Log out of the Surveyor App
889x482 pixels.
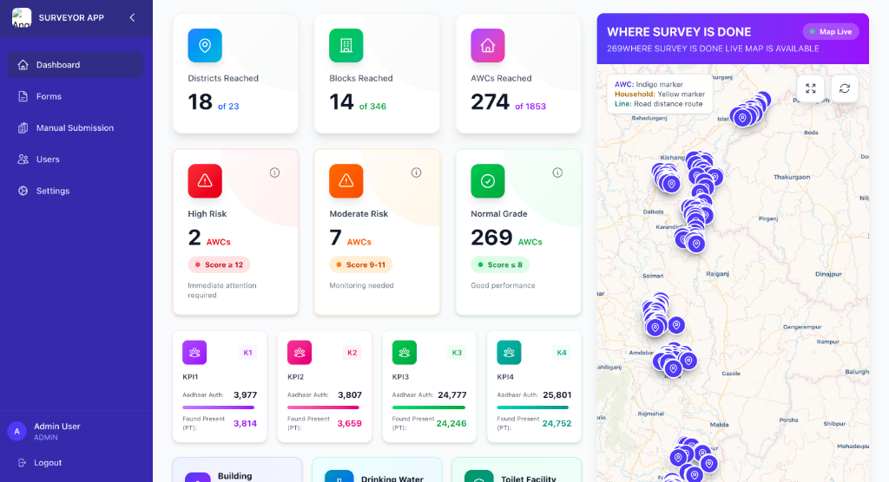click(47, 463)
